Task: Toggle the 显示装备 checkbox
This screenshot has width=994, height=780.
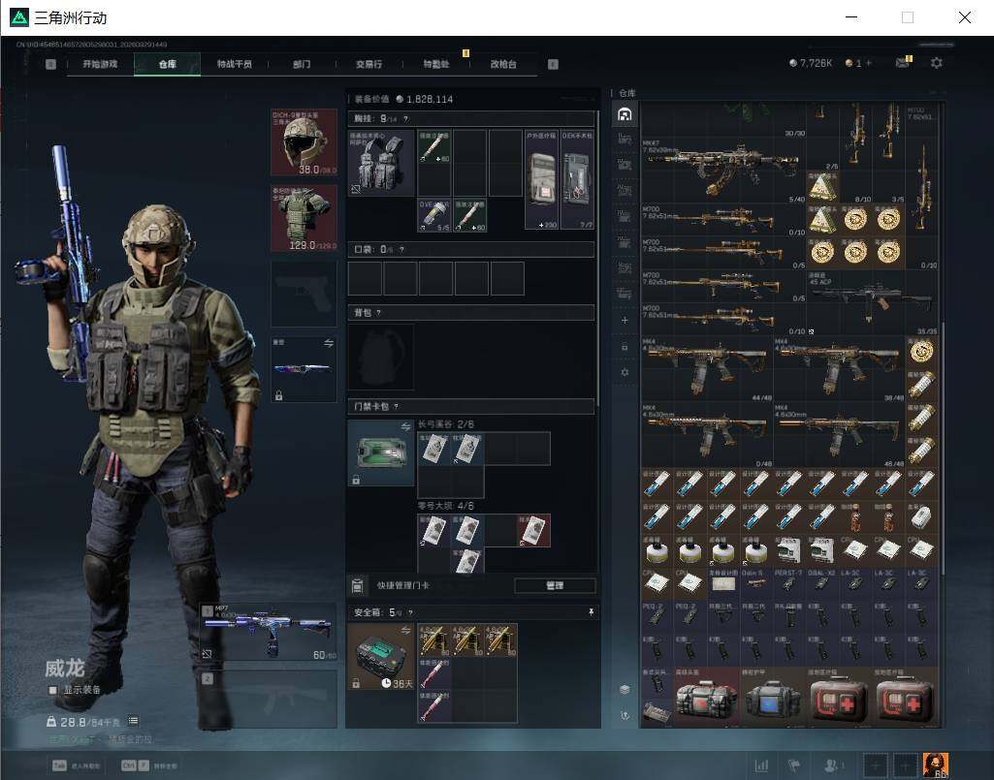Action: (52, 689)
